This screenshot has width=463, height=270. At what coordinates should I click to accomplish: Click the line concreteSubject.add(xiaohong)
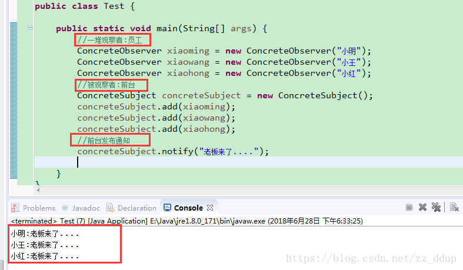(x=156, y=129)
